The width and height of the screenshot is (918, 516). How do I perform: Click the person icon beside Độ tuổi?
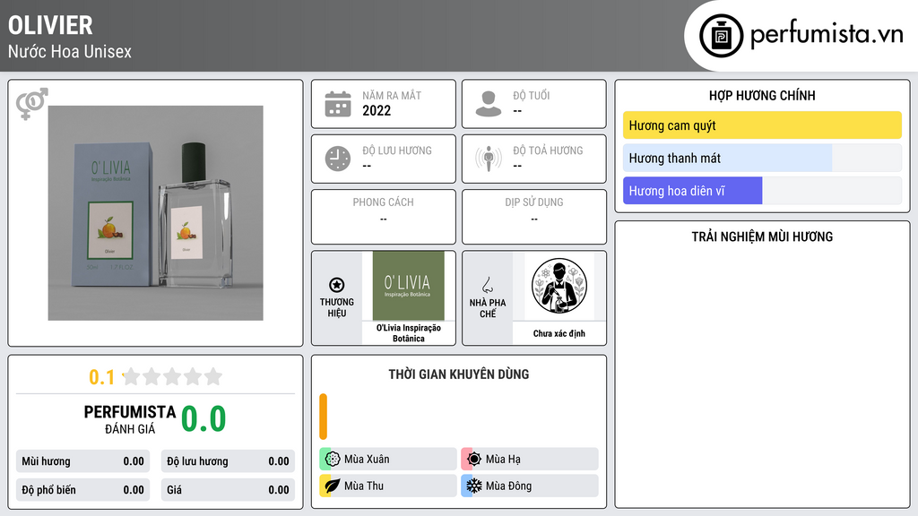[x=489, y=104]
